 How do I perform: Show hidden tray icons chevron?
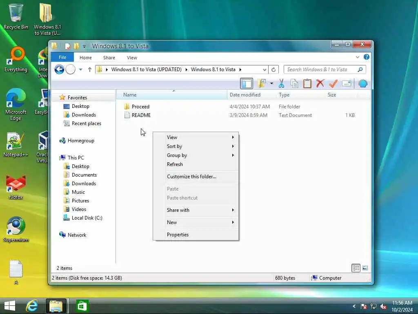tap(354, 306)
